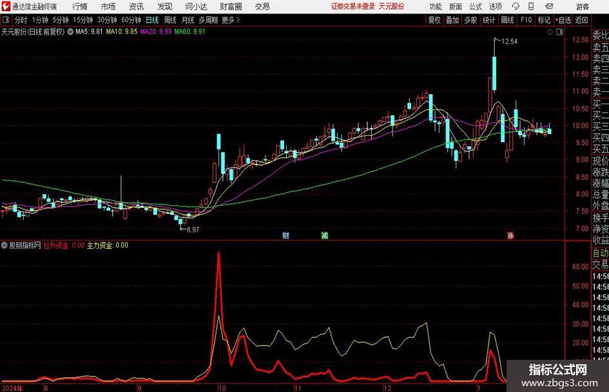Image resolution: width=609 pixels, height=392 pixels.
Task: Click the 财 event marker on chart
Action: 285,235
